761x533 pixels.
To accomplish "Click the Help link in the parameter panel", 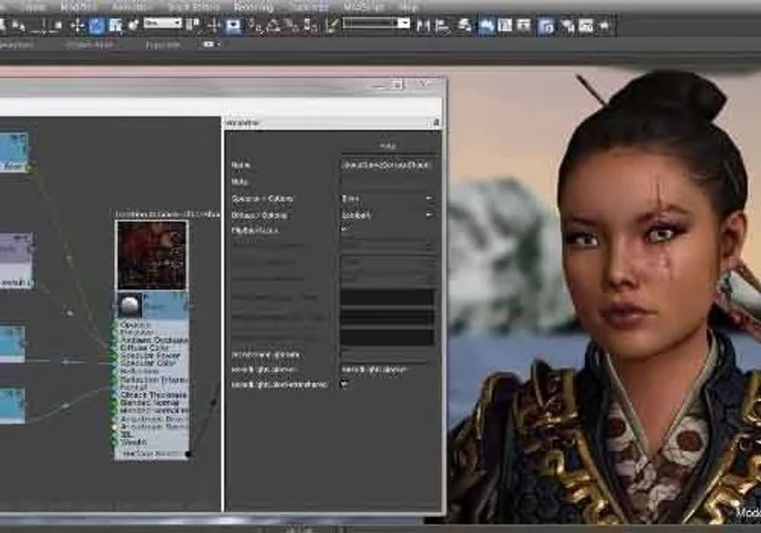I will click(x=387, y=146).
